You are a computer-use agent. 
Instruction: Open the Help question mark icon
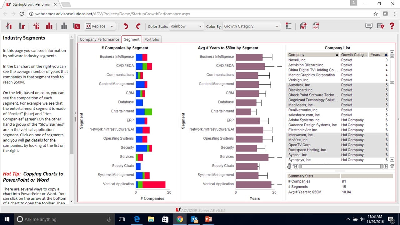coord(392,26)
